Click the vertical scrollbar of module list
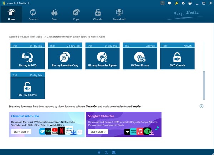214x155 pixels. [204, 86]
